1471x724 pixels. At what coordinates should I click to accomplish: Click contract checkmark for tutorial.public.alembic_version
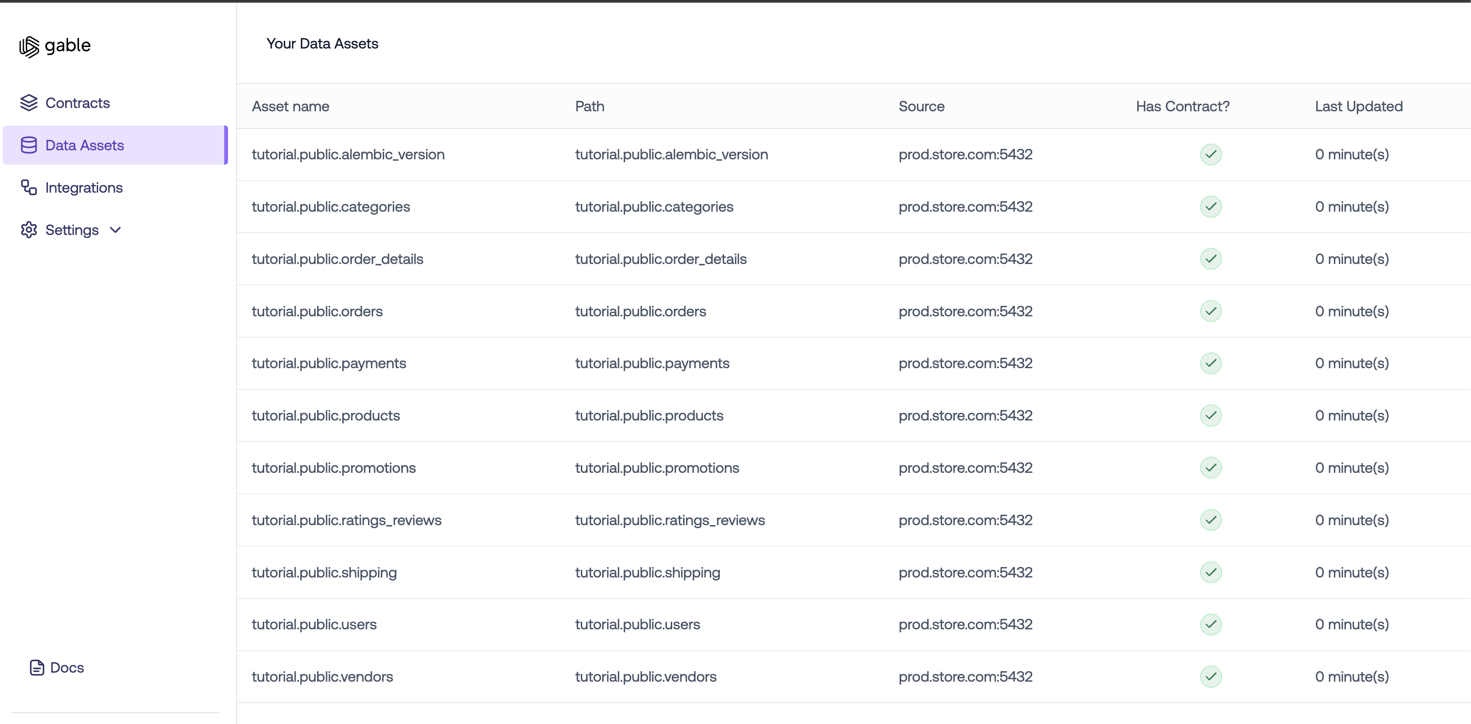tap(1210, 154)
